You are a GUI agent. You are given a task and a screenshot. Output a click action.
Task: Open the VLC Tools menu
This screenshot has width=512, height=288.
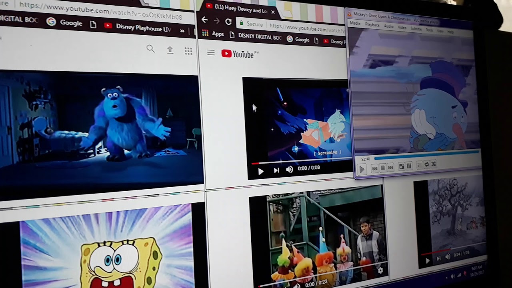click(x=429, y=30)
